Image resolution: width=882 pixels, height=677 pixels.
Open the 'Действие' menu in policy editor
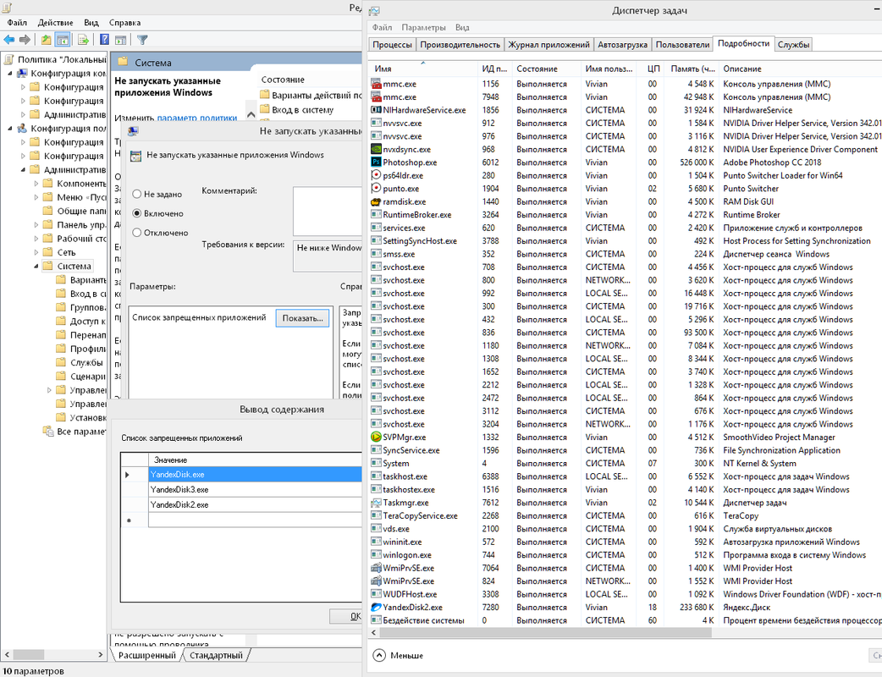pos(55,23)
